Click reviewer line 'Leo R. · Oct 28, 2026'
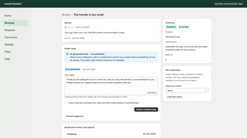247x138 pixels. point(74,38)
